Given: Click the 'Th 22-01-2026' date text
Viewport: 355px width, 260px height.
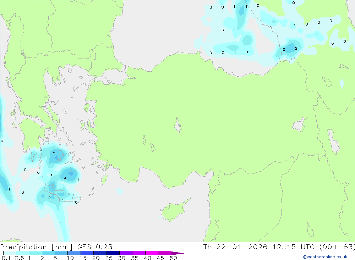Looking at the screenshot, I should tap(235, 247).
